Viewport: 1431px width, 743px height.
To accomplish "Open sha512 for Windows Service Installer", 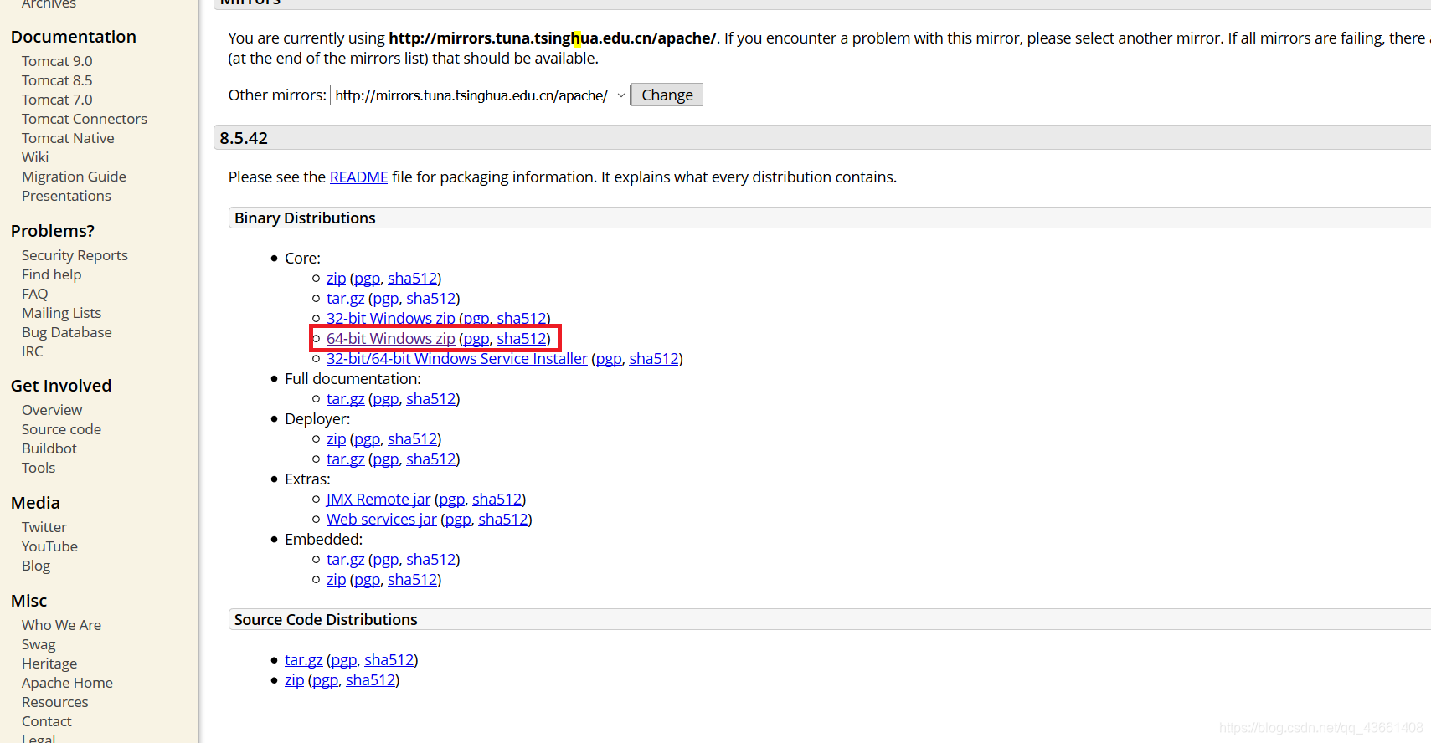I will click(x=654, y=359).
